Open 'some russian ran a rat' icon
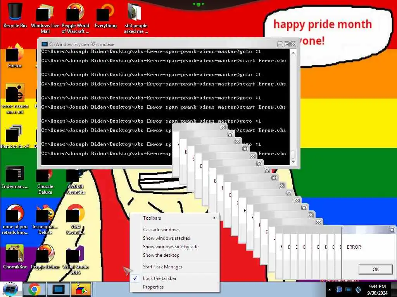The image size is (397, 297). pyautogui.click(x=15, y=99)
